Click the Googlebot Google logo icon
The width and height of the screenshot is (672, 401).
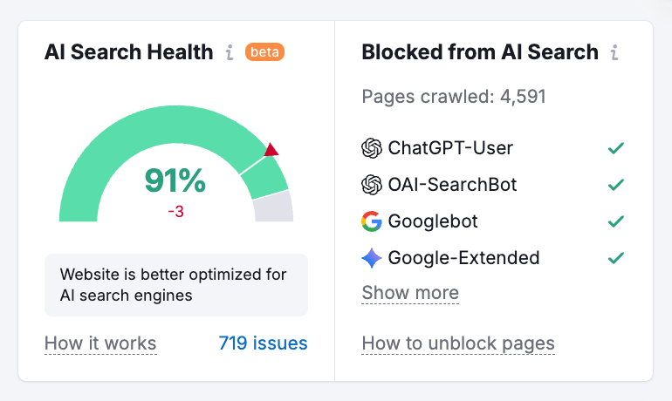coord(372,221)
